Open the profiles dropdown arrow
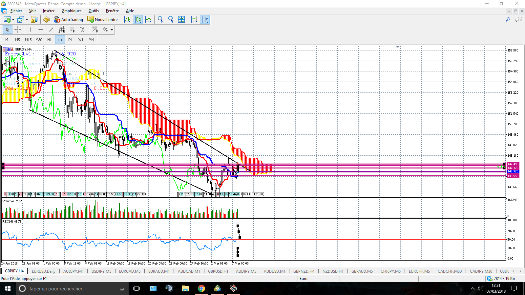 [27, 20]
